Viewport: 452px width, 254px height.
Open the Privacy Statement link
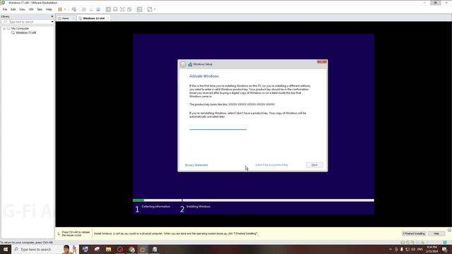click(x=196, y=165)
